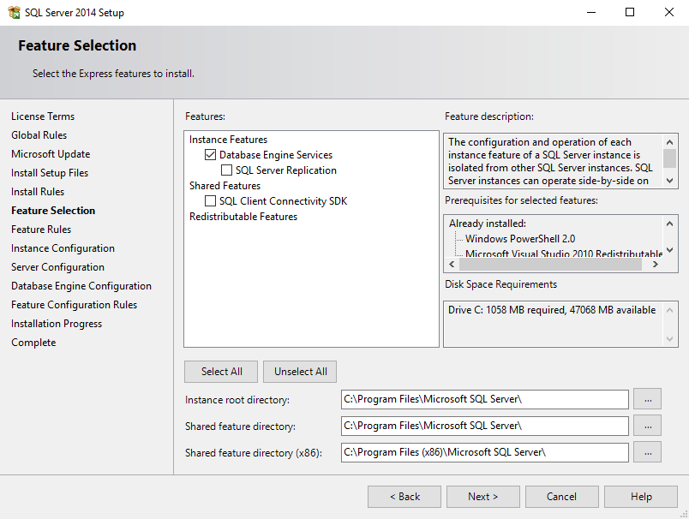The image size is (689, 519).
Task: Browse for shared feature directory (x86)
Action: pos(647,452)
